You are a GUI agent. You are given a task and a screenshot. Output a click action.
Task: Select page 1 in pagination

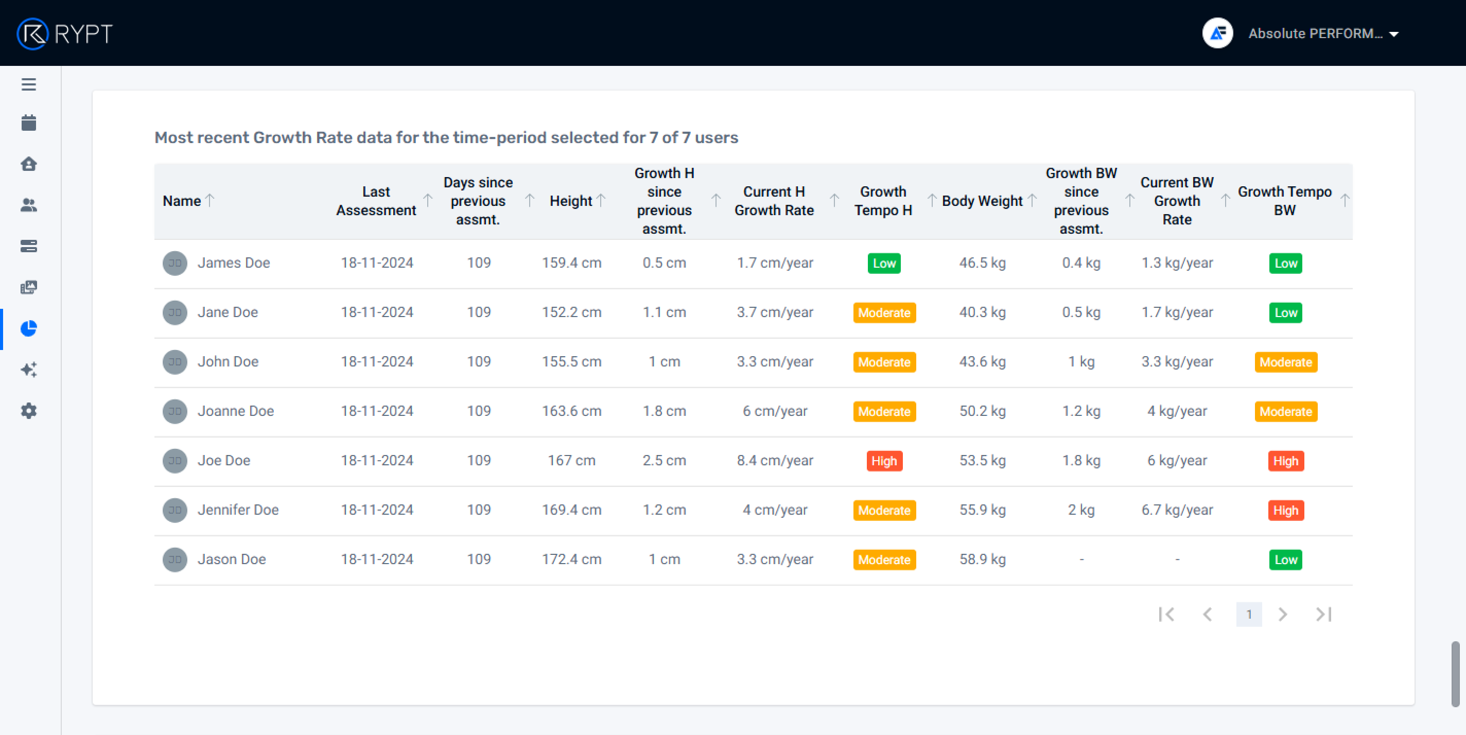coord(1249,614)
